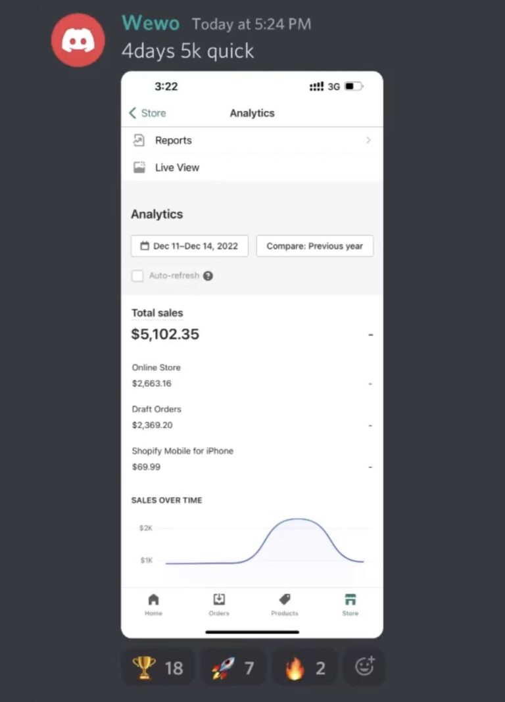The width and height of the screenshot is (505, 702).
Task: Switch to the Store tab
Action: tap(350, 605)
